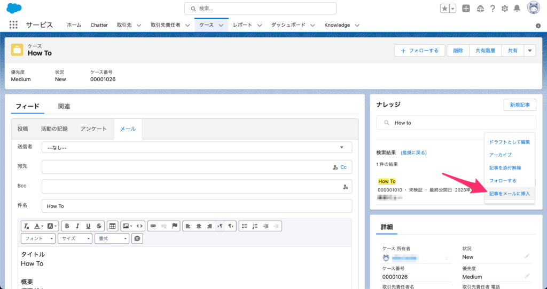
Task: Expand the 取引先 tab chevron
Action: coord(139,25)
